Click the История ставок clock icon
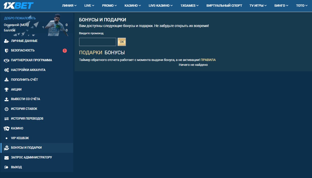 [6, 109]
